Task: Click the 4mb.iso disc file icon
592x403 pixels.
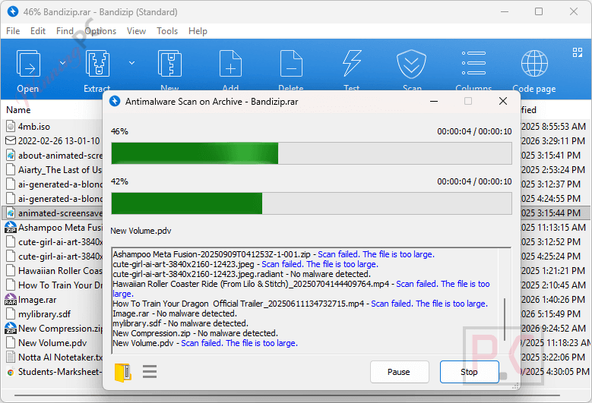Action: 11,126
